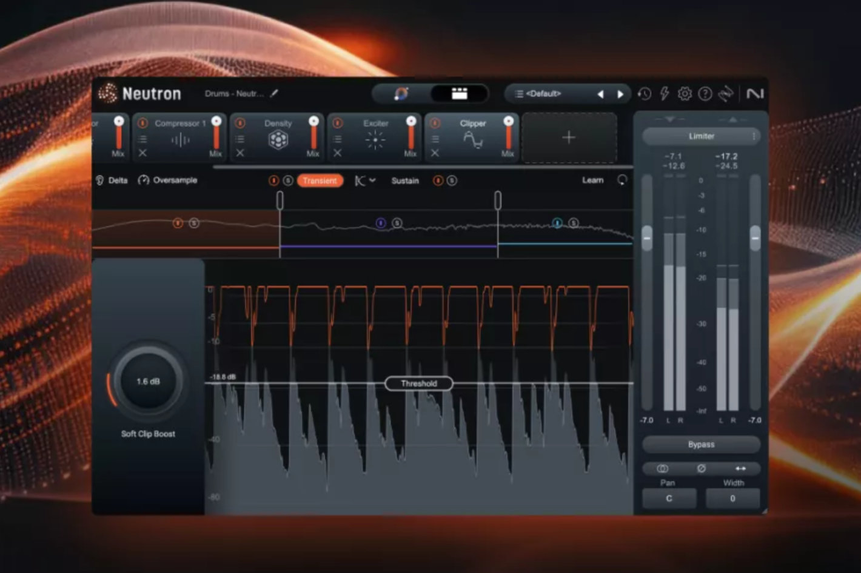
Task: Select the Exciter module
Action: click(375, 138)
